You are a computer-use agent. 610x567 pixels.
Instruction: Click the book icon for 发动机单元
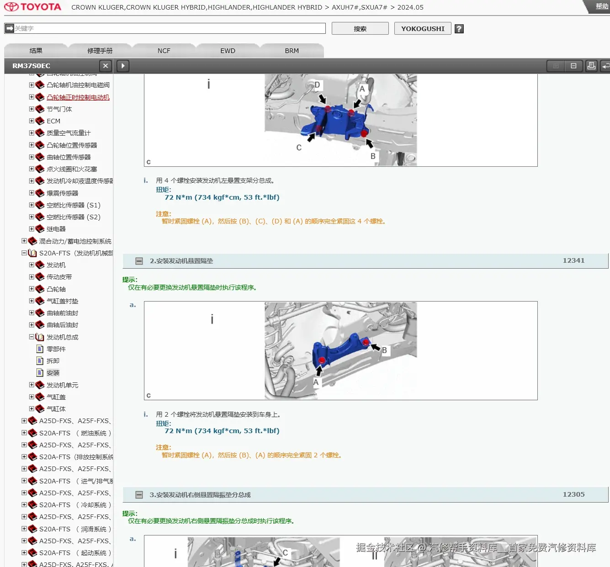pos(40,385)
